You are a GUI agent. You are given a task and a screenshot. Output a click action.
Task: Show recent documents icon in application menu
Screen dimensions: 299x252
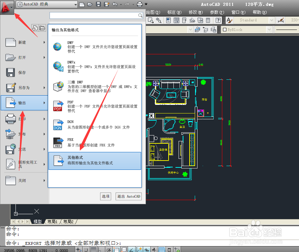point(35,28)
